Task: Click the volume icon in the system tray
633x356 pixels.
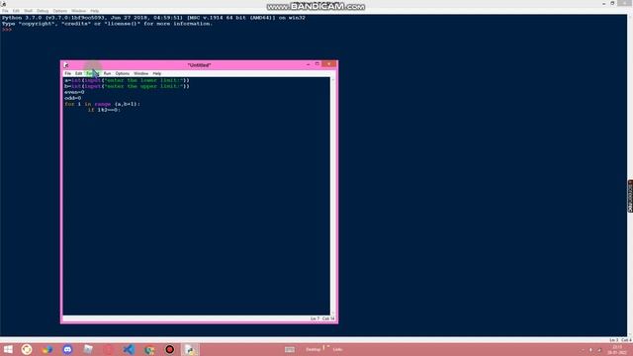Action: (x=590, y=350)
